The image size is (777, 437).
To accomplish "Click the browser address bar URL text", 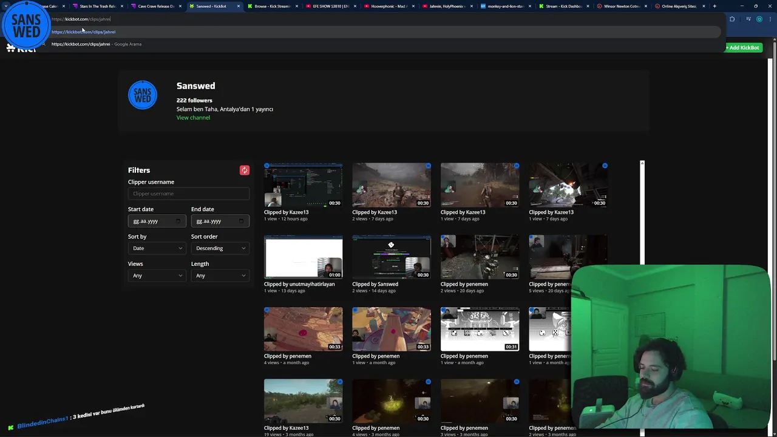I will pyautogui.click(x=81, y=19).
